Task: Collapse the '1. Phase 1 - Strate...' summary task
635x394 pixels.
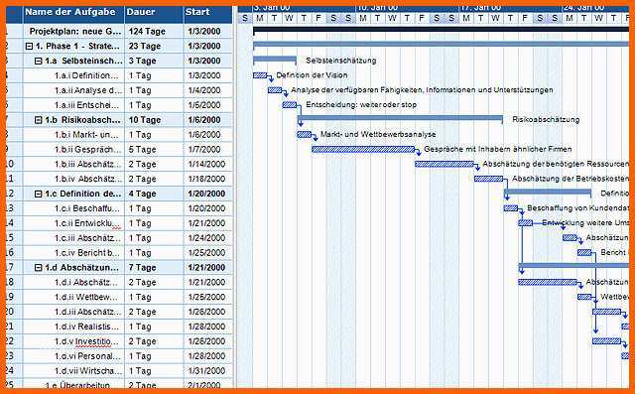Action: (29, 47)
